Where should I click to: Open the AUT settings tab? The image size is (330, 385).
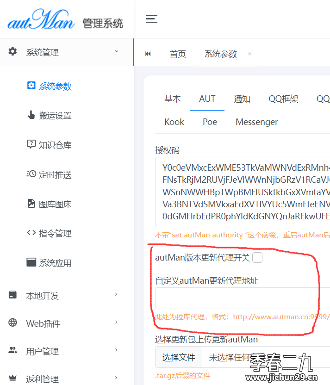tap(207, 99)
